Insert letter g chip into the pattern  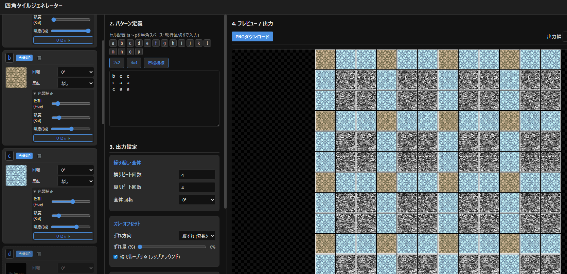coord(164,43)
